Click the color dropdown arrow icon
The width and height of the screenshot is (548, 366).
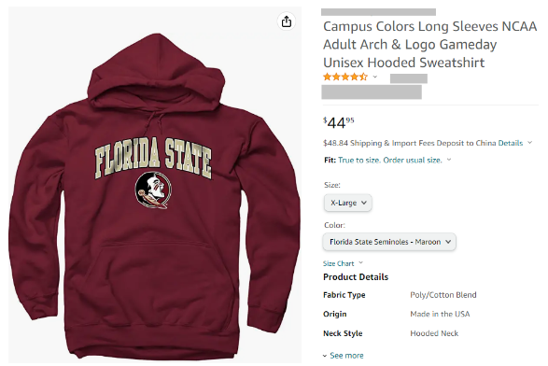click(448, 242)
